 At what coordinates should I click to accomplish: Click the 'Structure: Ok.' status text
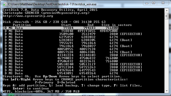click(x=17, y=76)
